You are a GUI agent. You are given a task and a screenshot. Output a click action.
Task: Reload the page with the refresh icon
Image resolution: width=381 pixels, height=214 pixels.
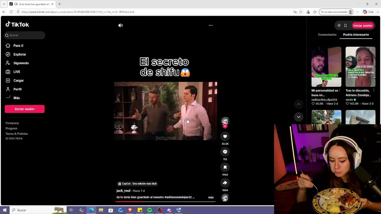click(11, 12)
